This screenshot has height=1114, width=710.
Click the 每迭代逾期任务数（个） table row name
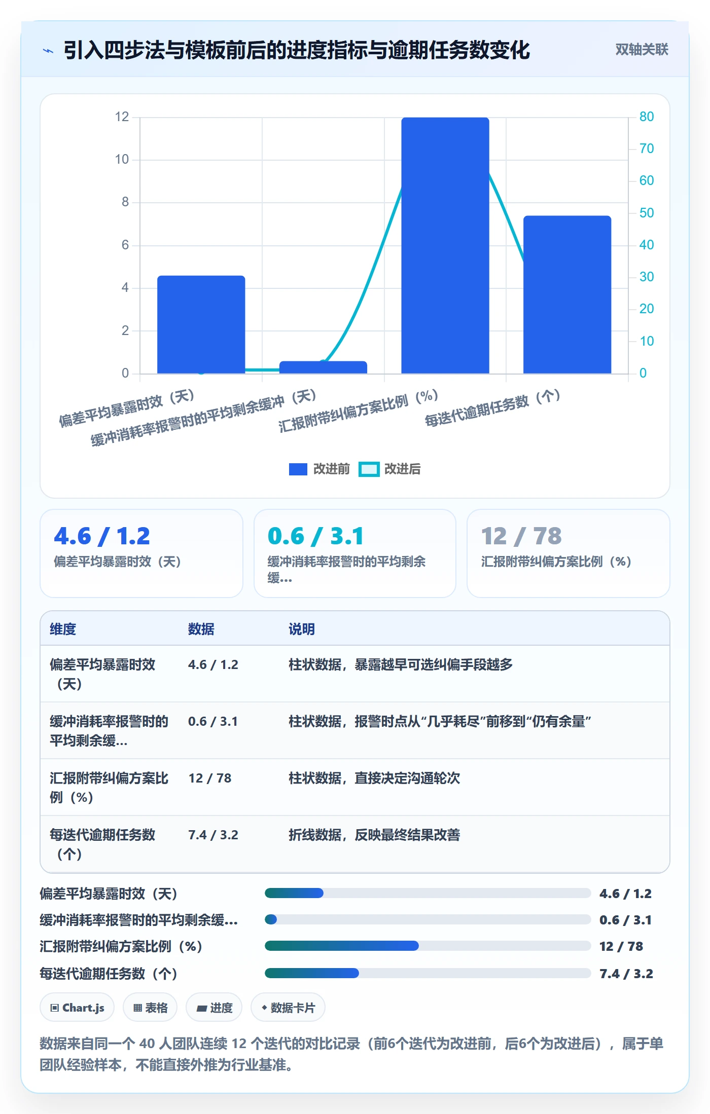click(x=102, y=844)
